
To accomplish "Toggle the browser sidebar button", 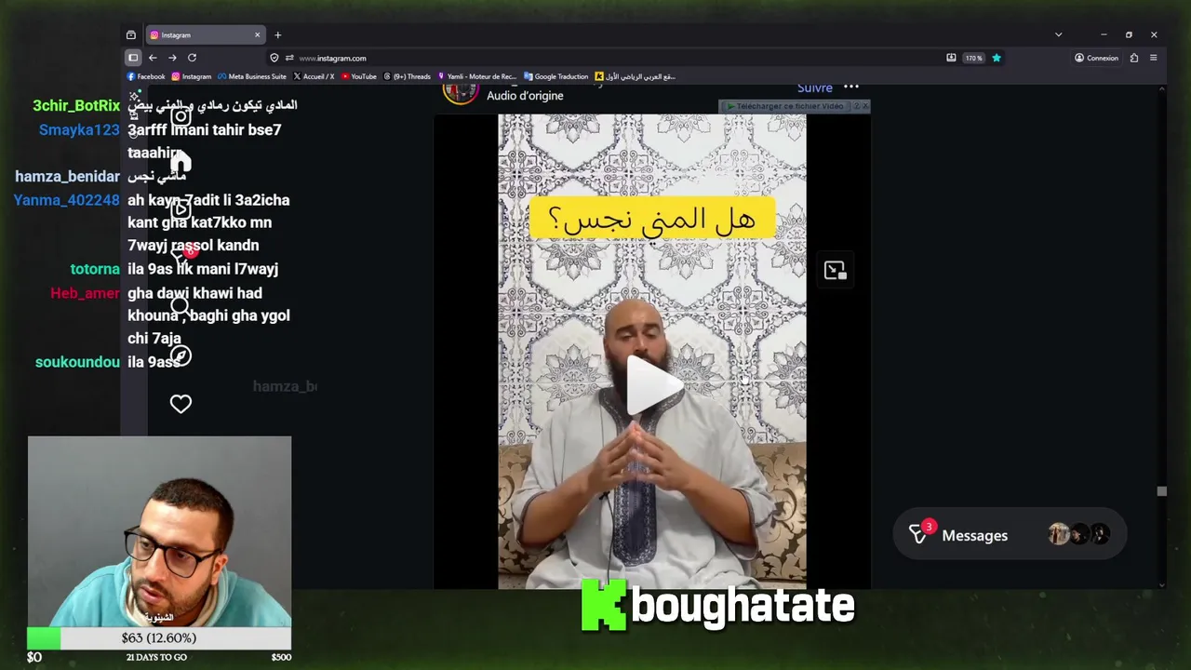I will 133,58.
